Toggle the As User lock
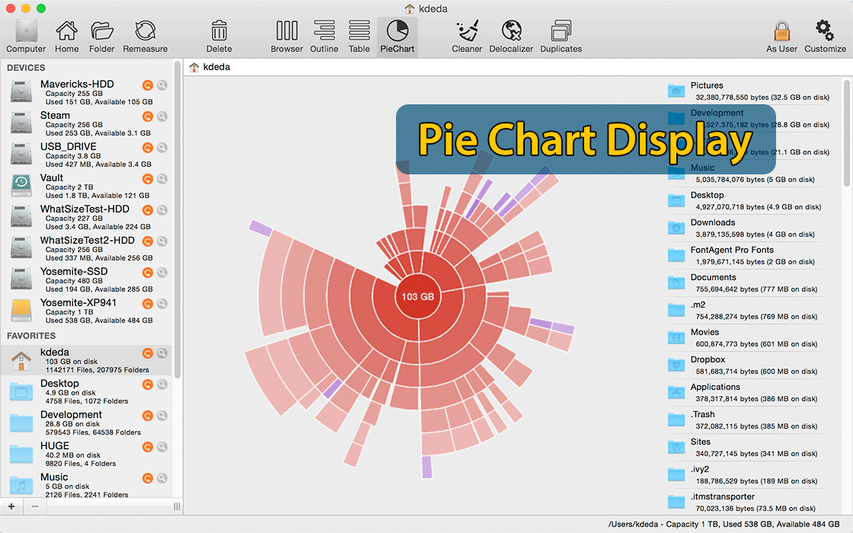The image size is (853, 533). coord(781,36)
